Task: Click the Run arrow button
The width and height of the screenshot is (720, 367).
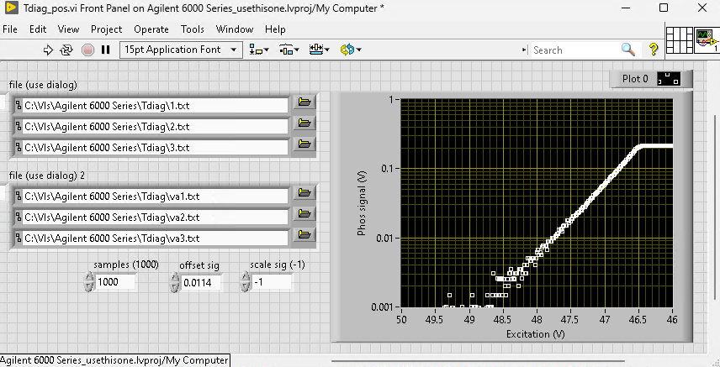Action: pos(49,50)
